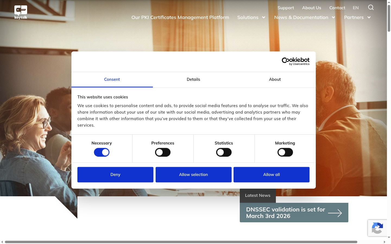
Task: Toggle the Necessary cookies switch
Action: tap(102, 152)
